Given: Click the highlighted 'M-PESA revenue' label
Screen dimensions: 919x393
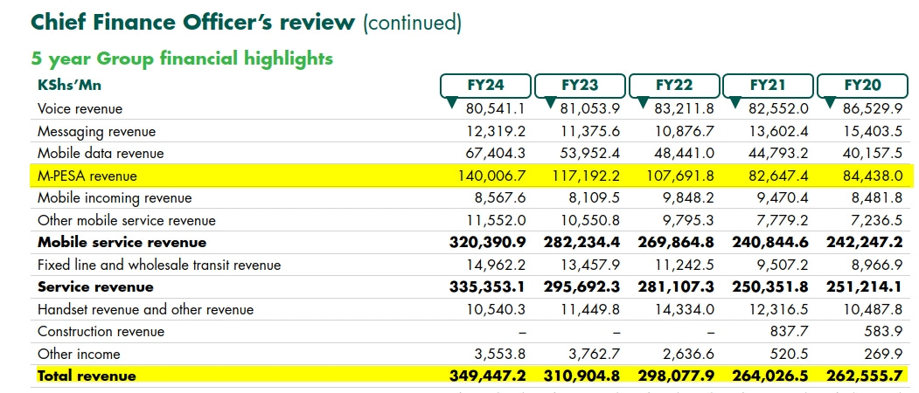Looking at the screenshot, I should coord(87,176).
